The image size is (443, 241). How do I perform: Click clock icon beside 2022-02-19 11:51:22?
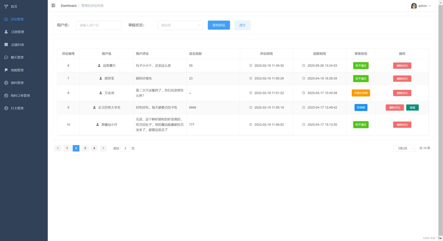(x=251, y=93)
